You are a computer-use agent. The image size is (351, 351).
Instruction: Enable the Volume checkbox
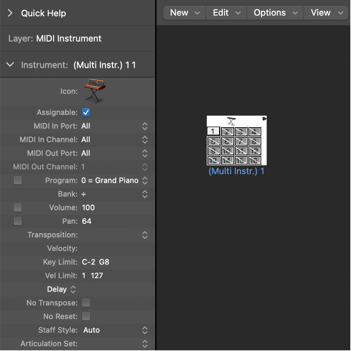17,207
